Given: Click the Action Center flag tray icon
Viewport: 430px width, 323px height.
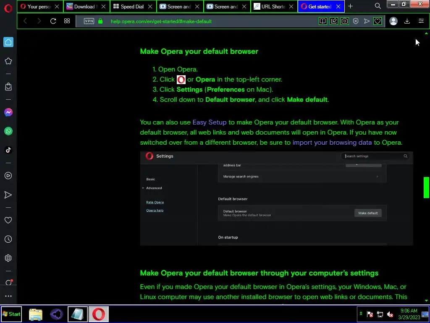Looking at the screenshot, I should click(370, 314).
